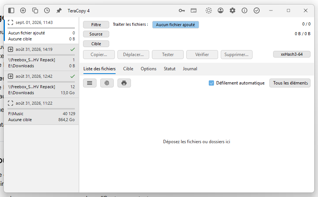Viewport: 318px width, 197px height.
Task: Click the add new task plus icon
Action: [x=23, y=10]
